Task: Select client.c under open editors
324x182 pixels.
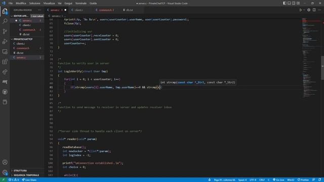Action: point(27,25)
